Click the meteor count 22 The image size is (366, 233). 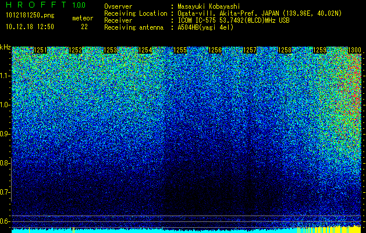click(x=84, y=27)
